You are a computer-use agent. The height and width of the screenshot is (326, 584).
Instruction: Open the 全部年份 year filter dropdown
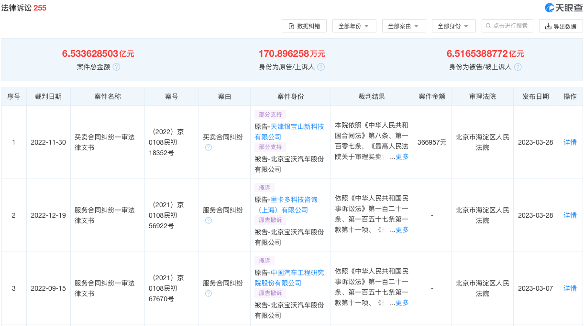coord(354,26)
